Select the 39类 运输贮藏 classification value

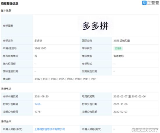pyautogui.click(x=122, y=41)
